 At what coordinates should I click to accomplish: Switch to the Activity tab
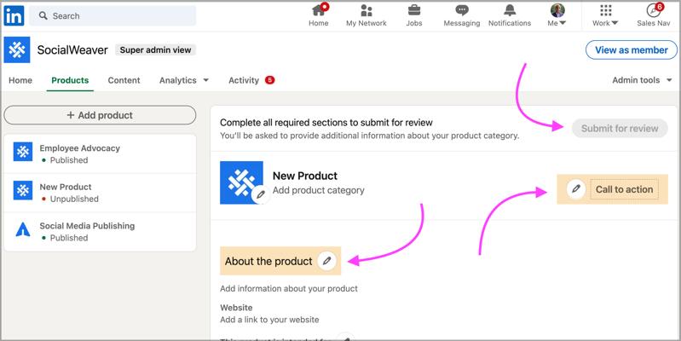coord(244,80)
